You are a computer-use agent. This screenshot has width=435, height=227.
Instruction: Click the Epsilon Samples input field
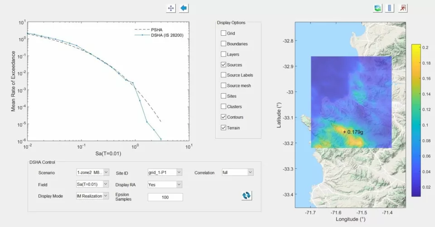165,197
